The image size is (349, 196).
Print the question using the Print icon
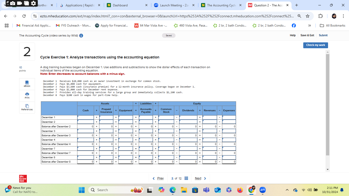27,96
